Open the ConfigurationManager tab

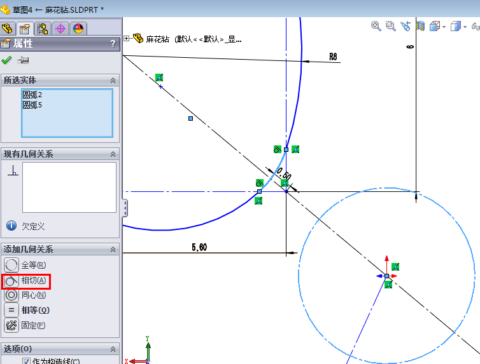[43, 29]
